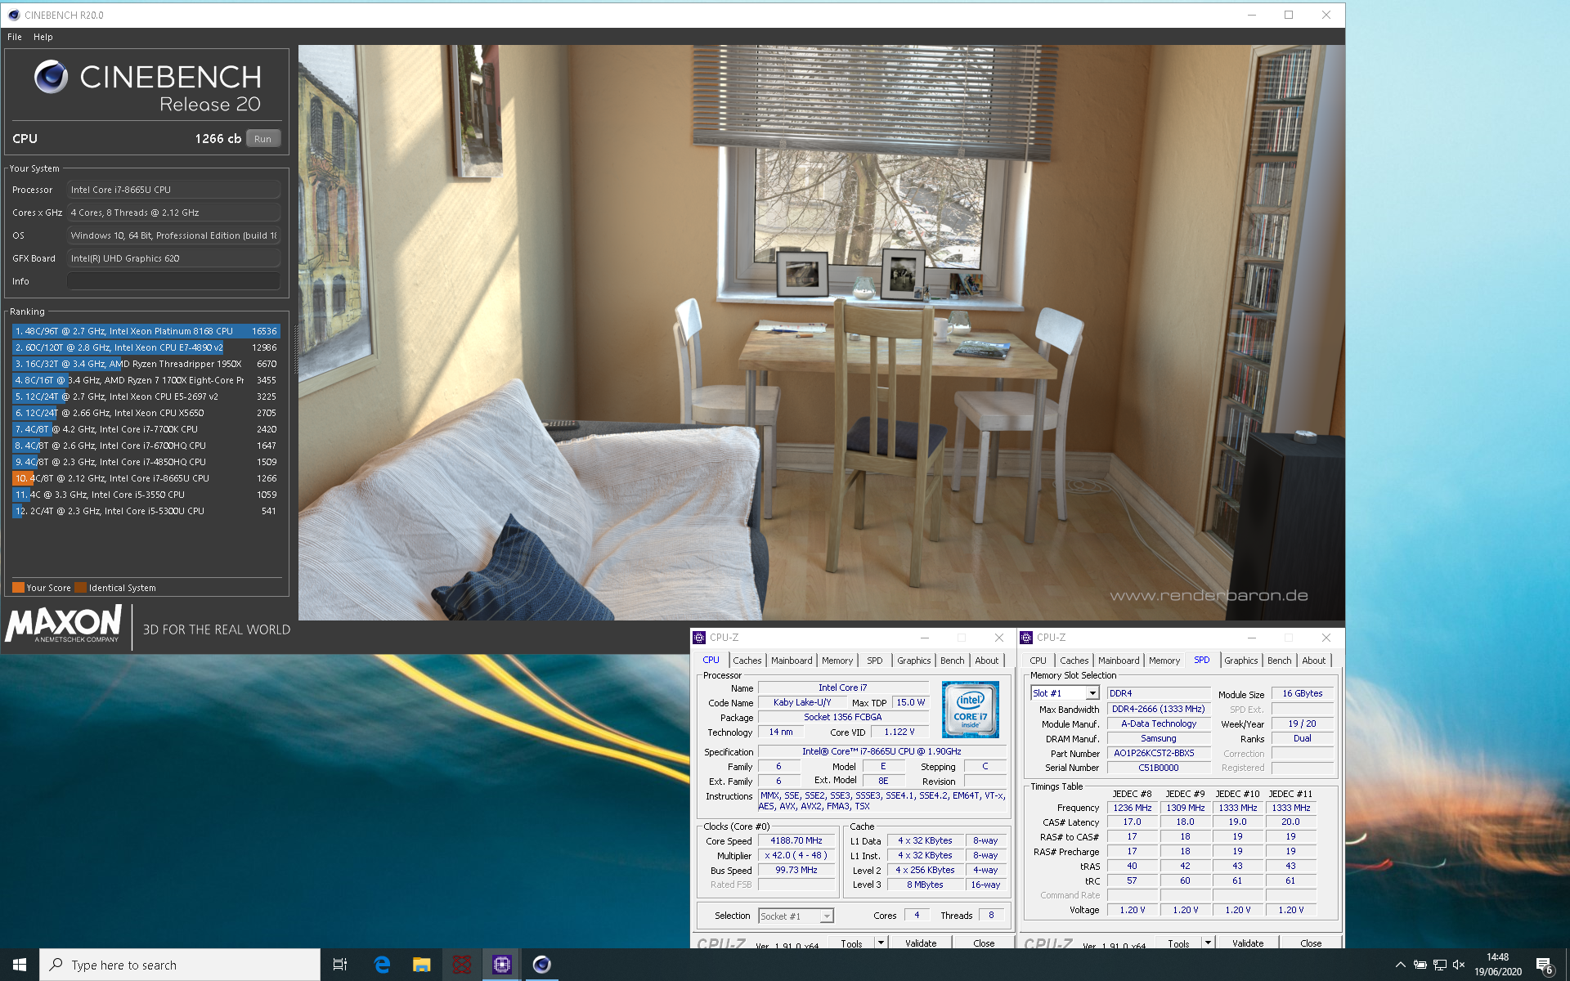Open the Action Center notifications icon
Viewport: 1570px width, 981px height.
tap(1544, 965)
